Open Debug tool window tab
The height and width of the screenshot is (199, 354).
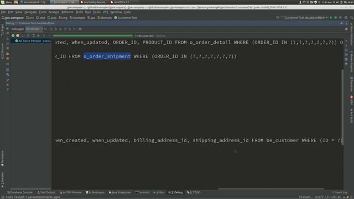coord(175,192)
